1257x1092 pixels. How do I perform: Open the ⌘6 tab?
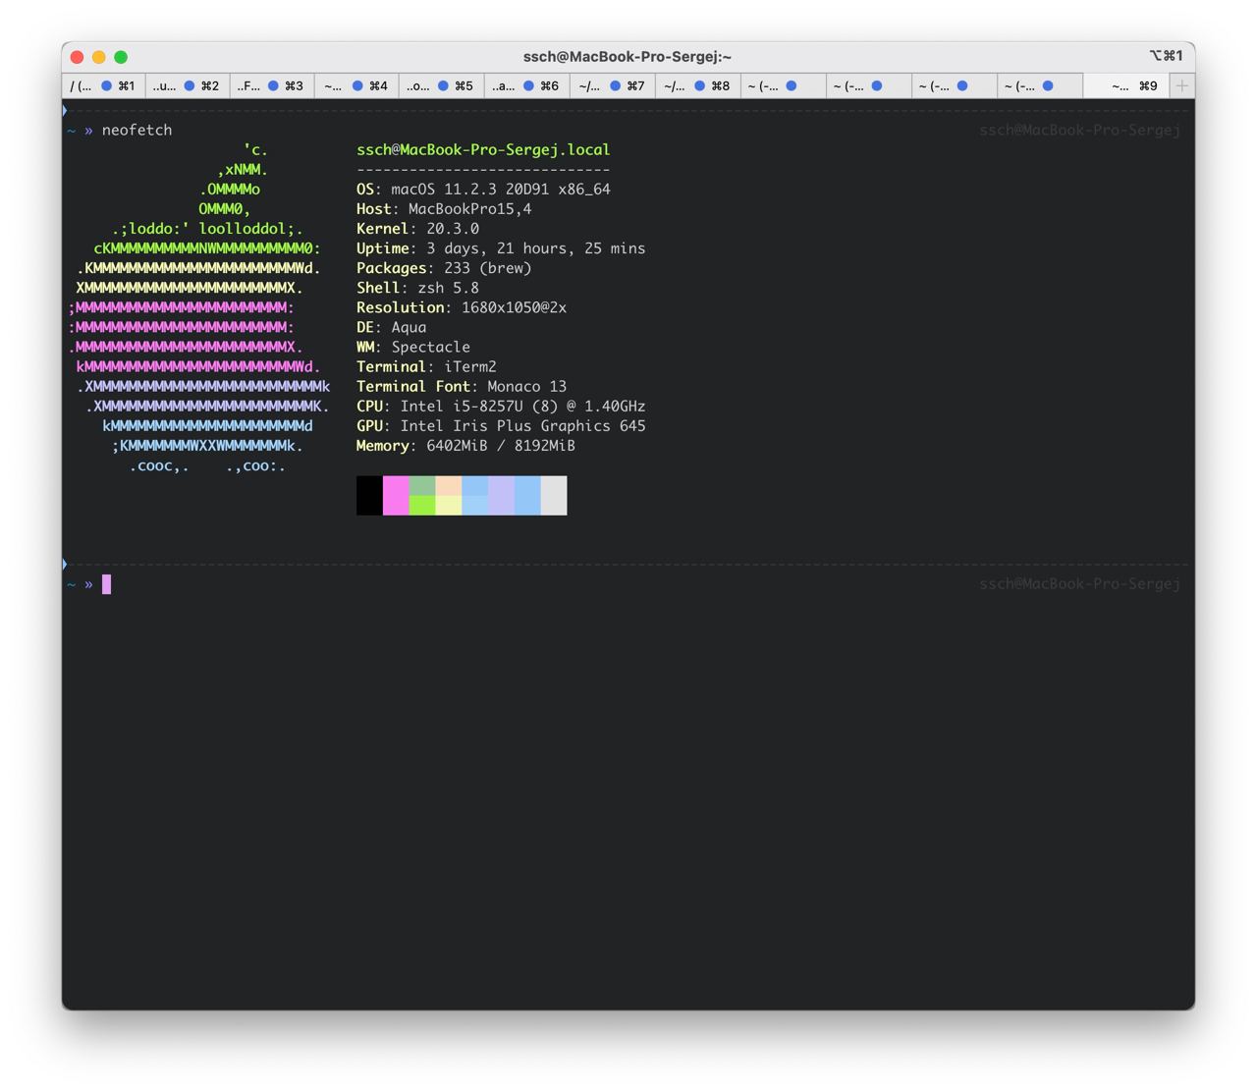click(527, 86)
